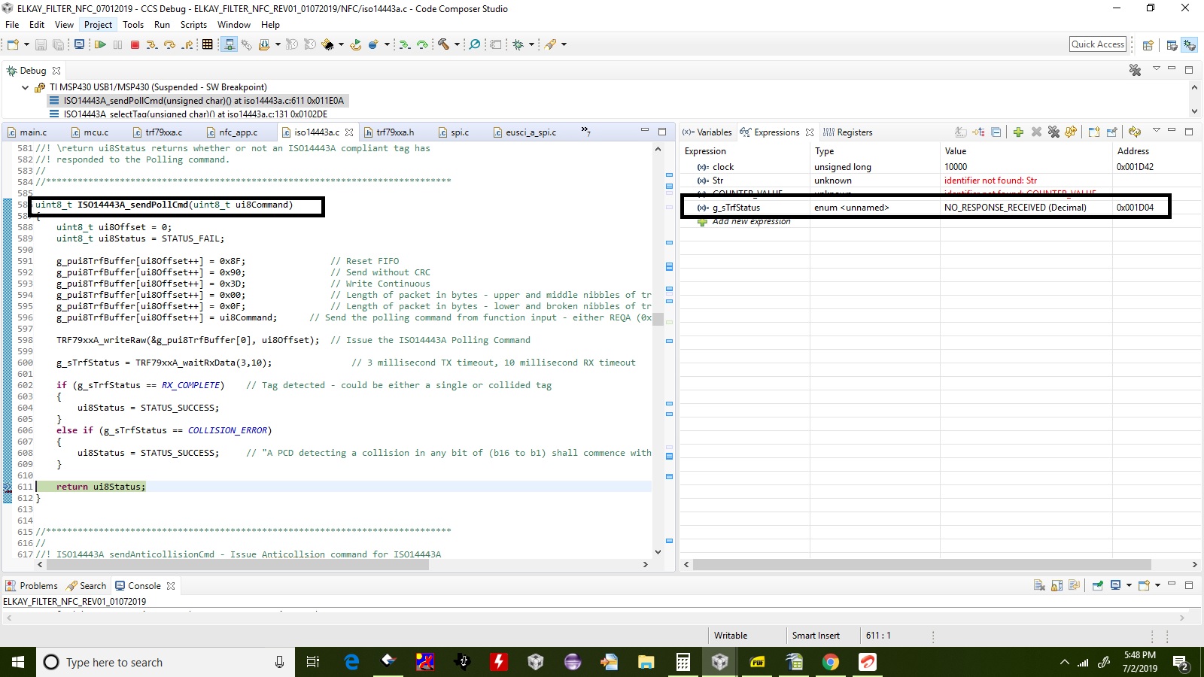
Task: Close the iso14443a.c editor tab
Action: pyautogui.click(x=349, y=132)
